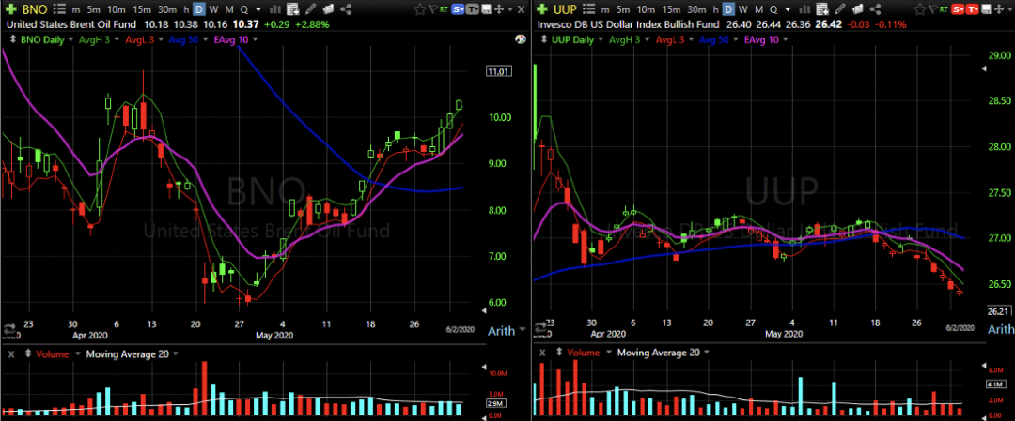Save the BNO chart with the disk icon
The image size is (1015, 421).
[x=486, y=9]
